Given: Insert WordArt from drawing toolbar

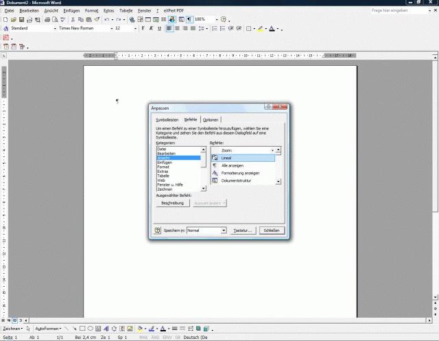Looking at the screenshot, I should [106, 329].
